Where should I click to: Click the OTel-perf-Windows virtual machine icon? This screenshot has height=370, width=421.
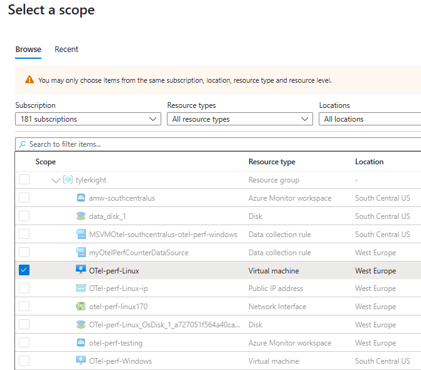[81, 360]
